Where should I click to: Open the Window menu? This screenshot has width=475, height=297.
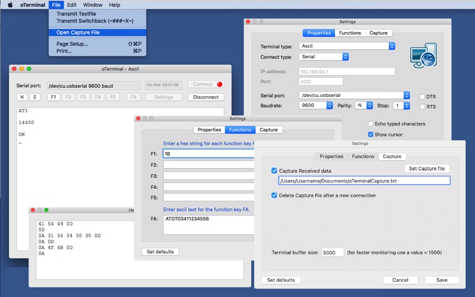(93, 5)
